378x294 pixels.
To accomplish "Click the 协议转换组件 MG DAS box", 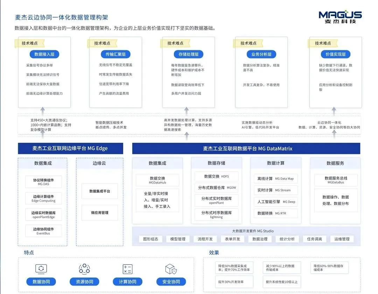I will pos(43,182).
